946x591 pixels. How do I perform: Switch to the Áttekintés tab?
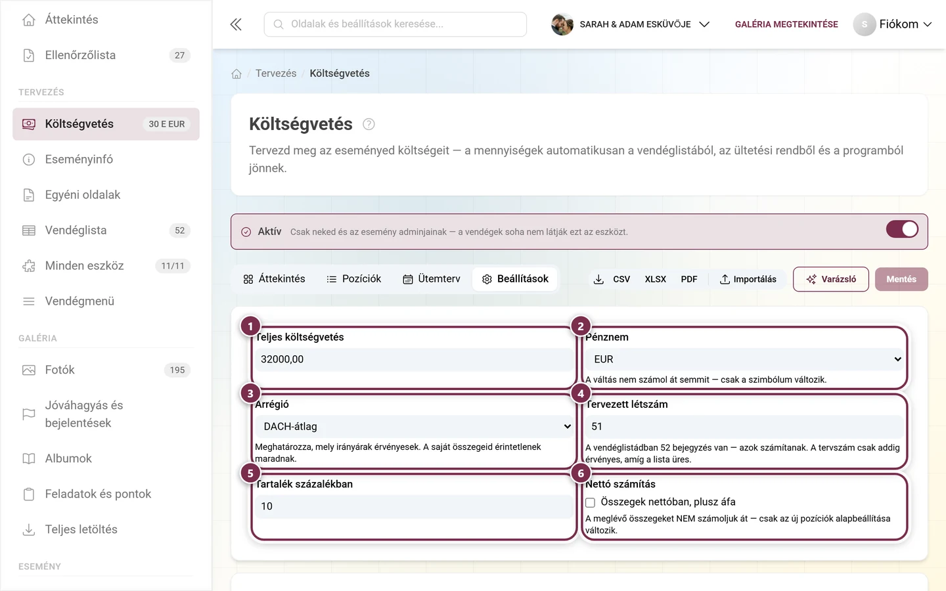274,279
